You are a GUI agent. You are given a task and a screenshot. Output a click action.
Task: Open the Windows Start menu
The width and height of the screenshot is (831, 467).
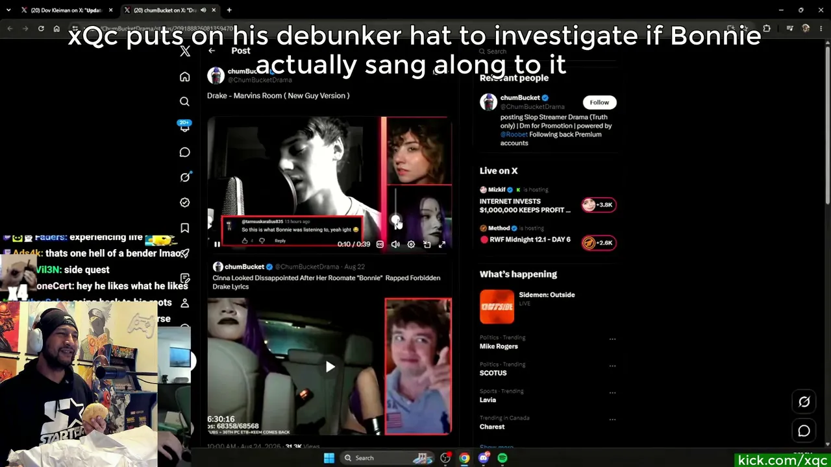click(329, 459)
